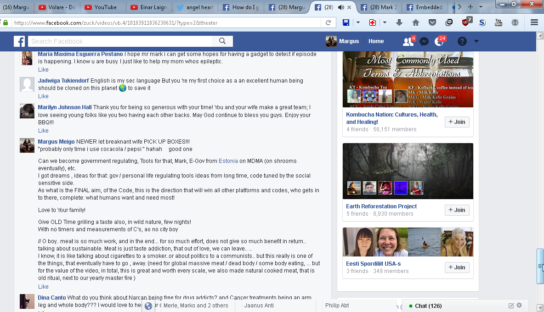Open Margus Meigo commenter name link
The image size is (544, 312).
coord(56,142)
